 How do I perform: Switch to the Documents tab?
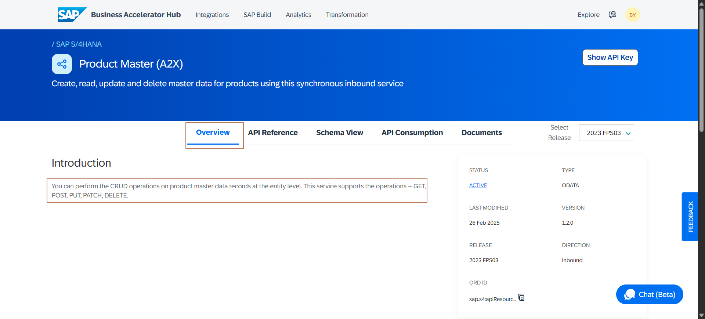tap(481, 133)
